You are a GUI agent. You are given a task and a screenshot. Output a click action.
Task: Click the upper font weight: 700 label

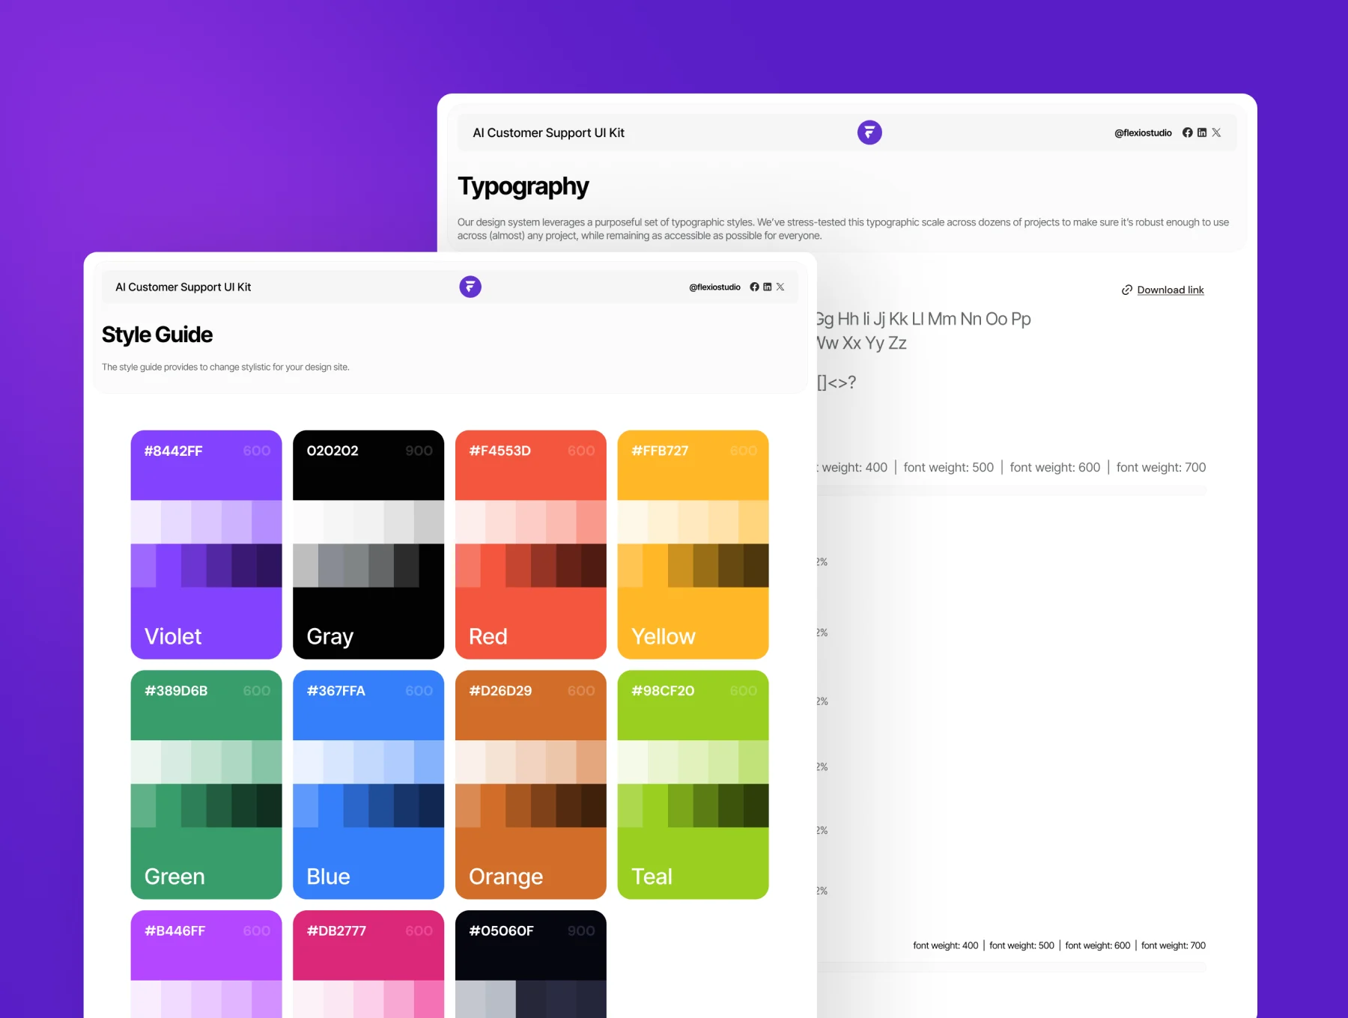point(1162,467)
